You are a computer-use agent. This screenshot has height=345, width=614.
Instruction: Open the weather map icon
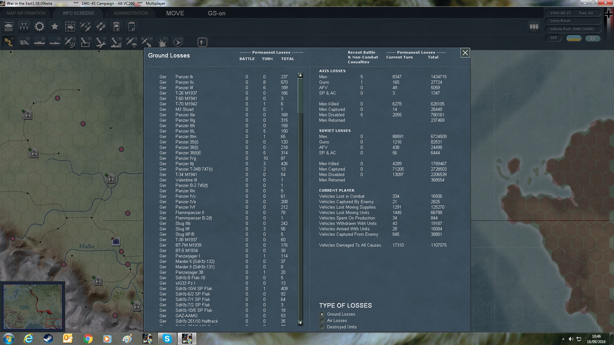(x=70, y=27)
